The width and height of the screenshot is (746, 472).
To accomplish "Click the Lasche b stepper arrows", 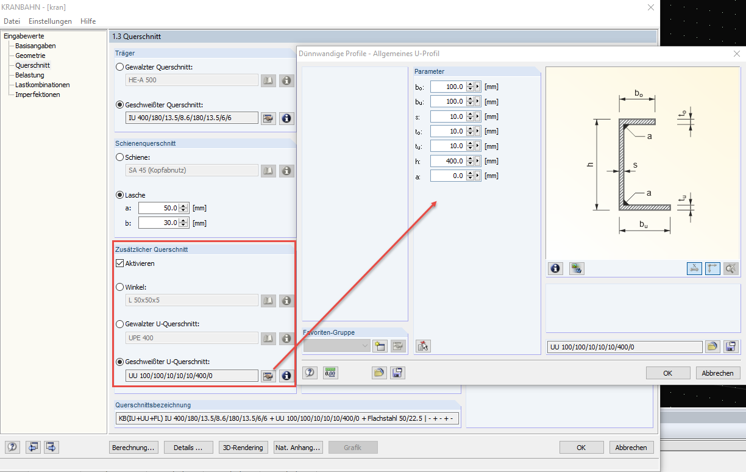I will [183, 223].
